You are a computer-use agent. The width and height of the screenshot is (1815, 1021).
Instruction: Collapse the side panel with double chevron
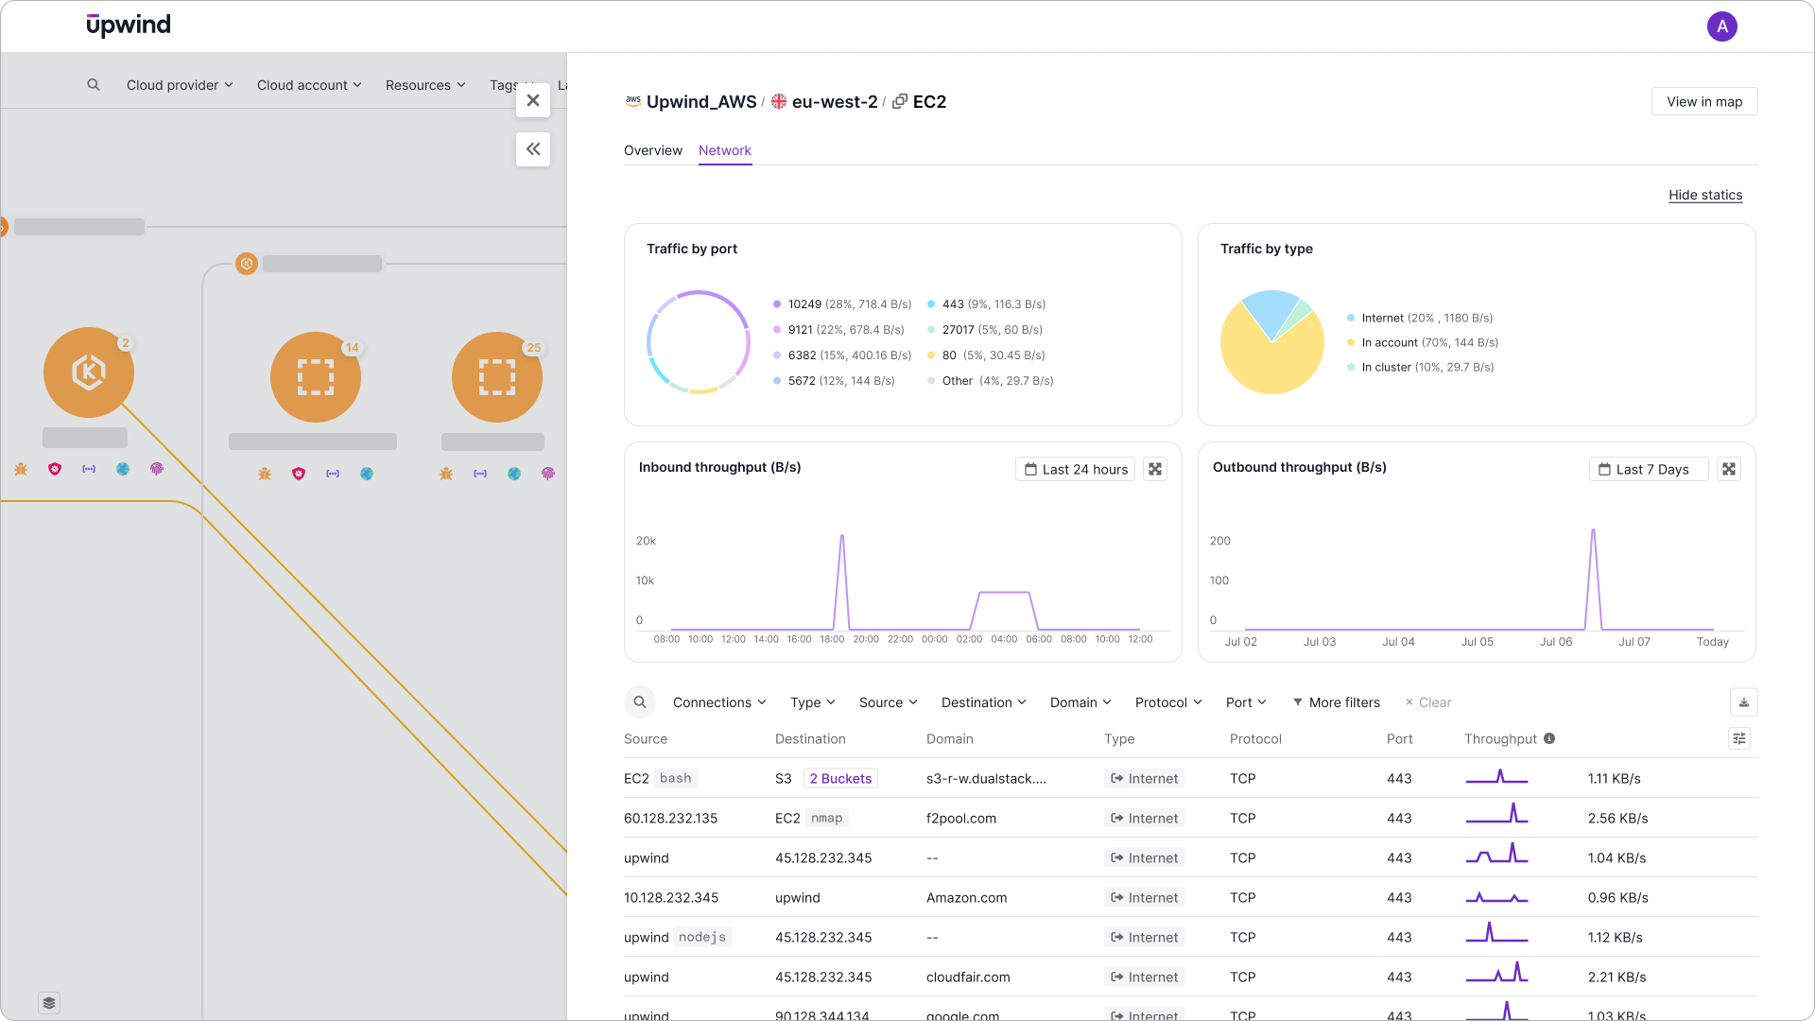tap(533, 149)
